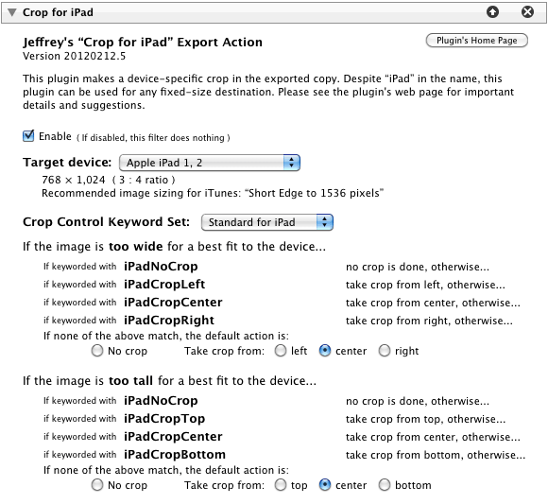
Task: Collapse the Crop for iPad section triangle
Action: click(x=12, y=12)
